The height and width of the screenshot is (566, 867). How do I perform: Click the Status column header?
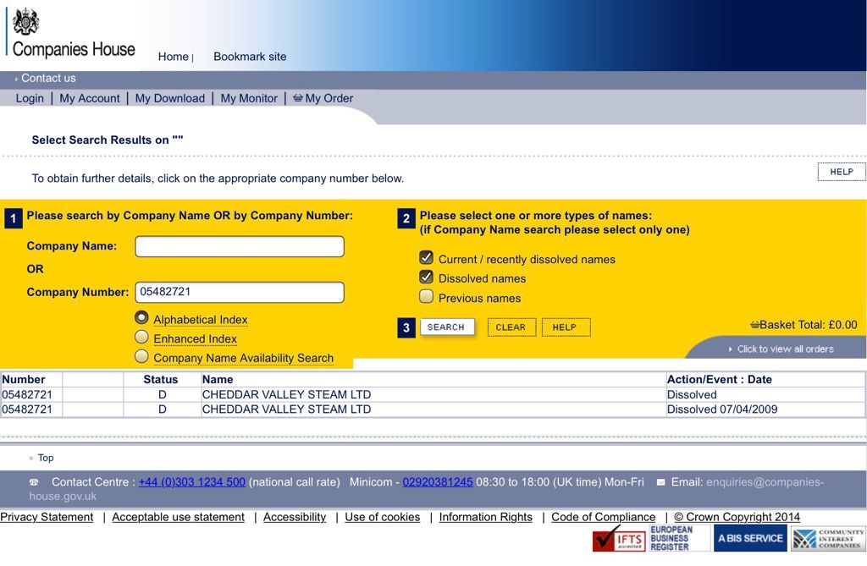pyautogui.click(x=161, y=380)
